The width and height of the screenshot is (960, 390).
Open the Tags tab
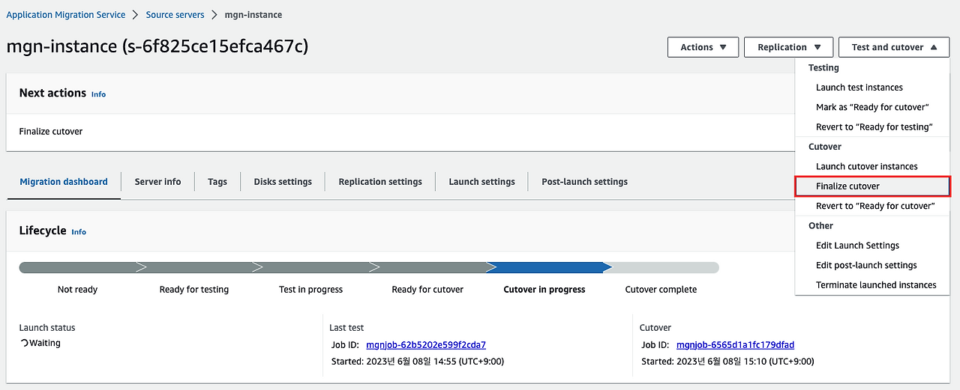[217, 182]
